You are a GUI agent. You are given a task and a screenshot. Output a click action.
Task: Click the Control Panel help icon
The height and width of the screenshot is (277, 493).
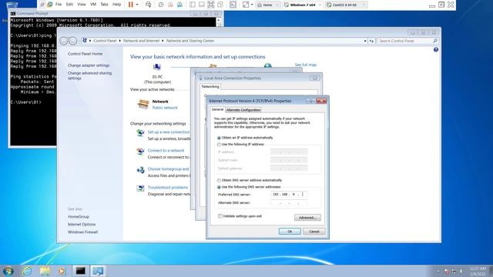tap(436, 49)
